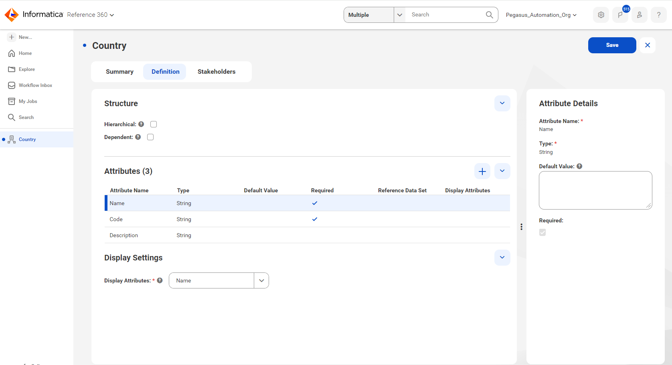Select the Code attribute row
The height and width of the screenshot is (365, 672).
(307, 219)
